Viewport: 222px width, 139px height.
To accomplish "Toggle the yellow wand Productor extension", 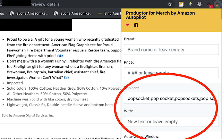I will [x=217, y=4].
